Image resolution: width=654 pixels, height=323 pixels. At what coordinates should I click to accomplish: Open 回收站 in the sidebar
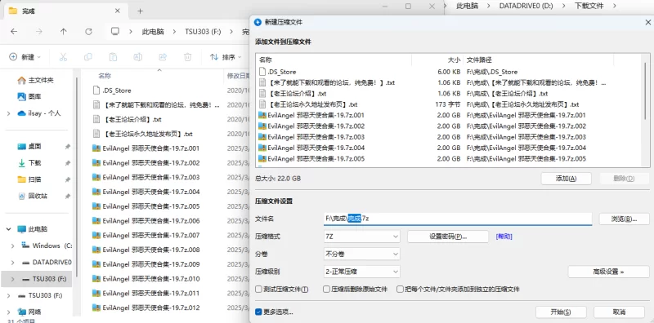(x=33, y=196)
